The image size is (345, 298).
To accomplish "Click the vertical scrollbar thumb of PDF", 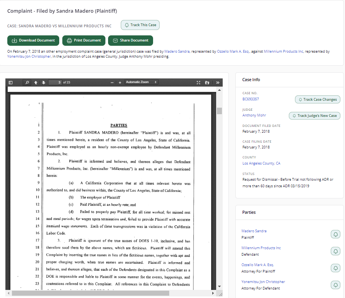I will pyautogui.click(x=219, y=111).
